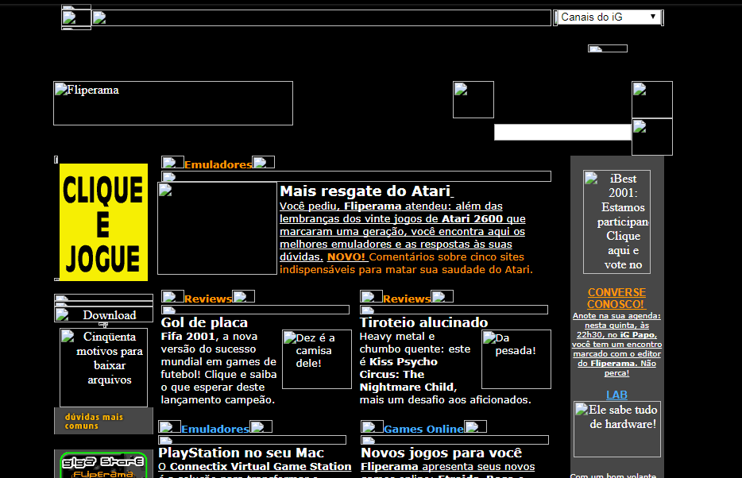This screenshot has width=742, height=478.
Task: Open the Giga Share Fliperama banner
Action: (103, 465)
